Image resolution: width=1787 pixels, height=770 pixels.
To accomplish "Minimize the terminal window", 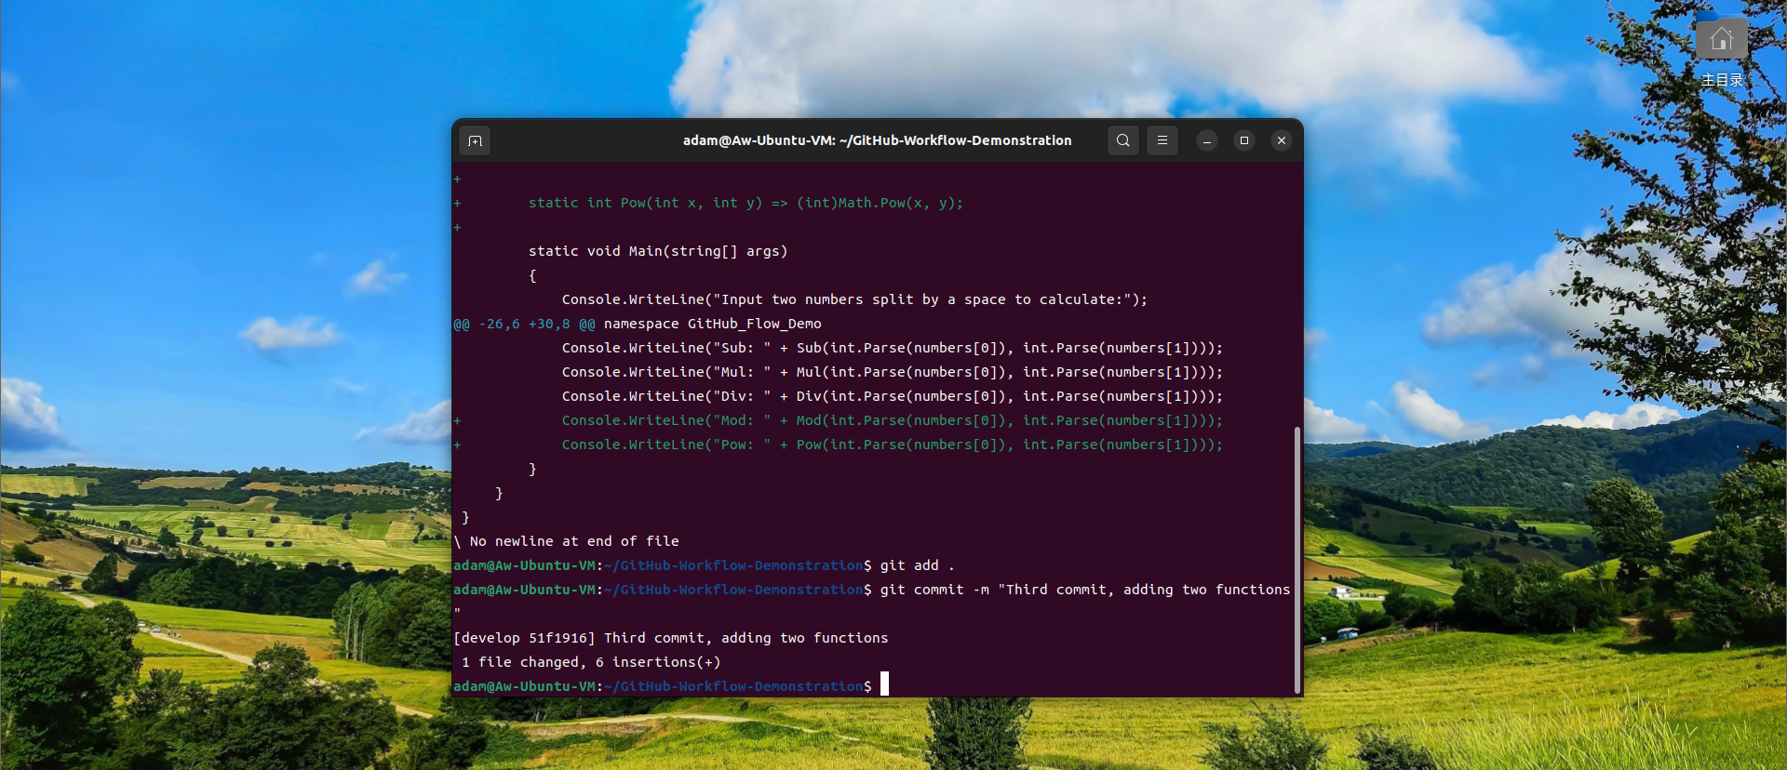I will coord(1207,140).
